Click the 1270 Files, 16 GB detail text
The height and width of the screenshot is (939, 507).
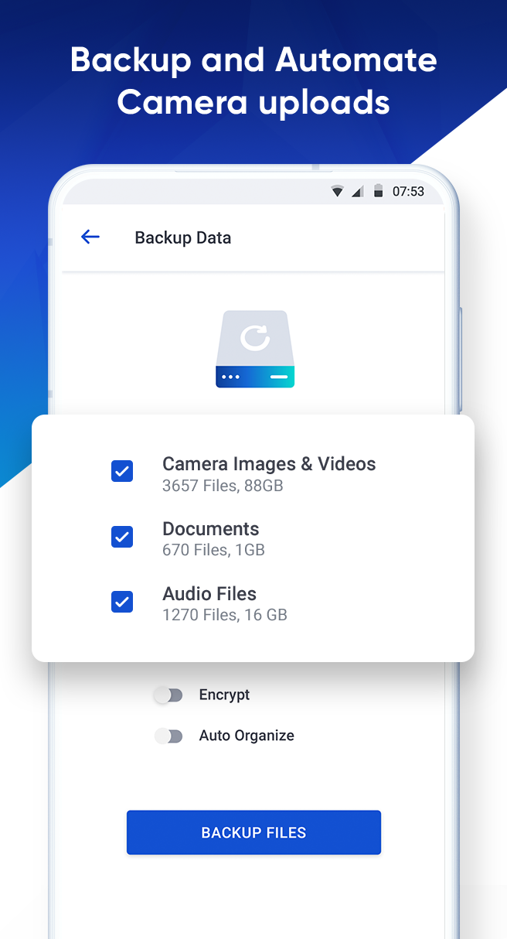[225, 616]
